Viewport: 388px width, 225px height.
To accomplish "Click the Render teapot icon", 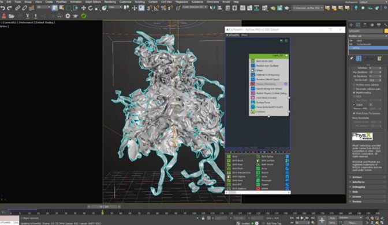I will coord(286,8).
